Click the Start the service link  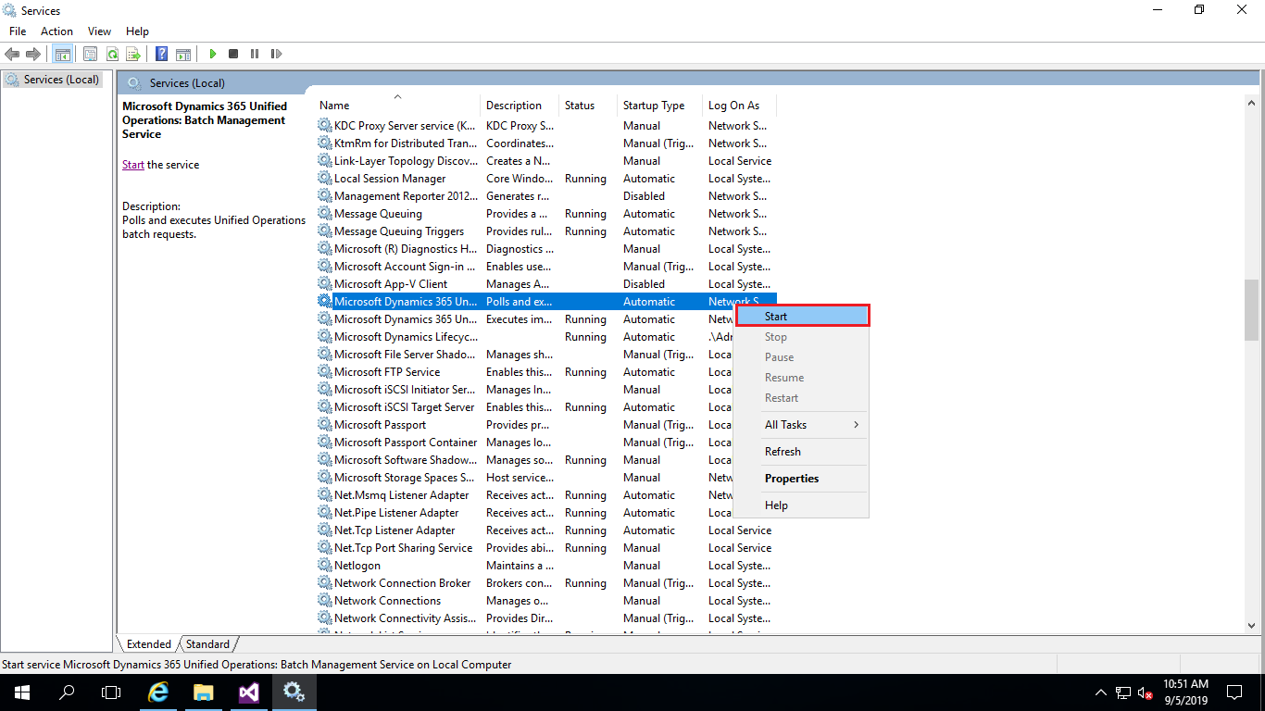point(133,165)
